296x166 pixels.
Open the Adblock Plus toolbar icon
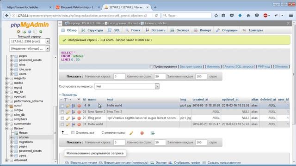[265, 15]
